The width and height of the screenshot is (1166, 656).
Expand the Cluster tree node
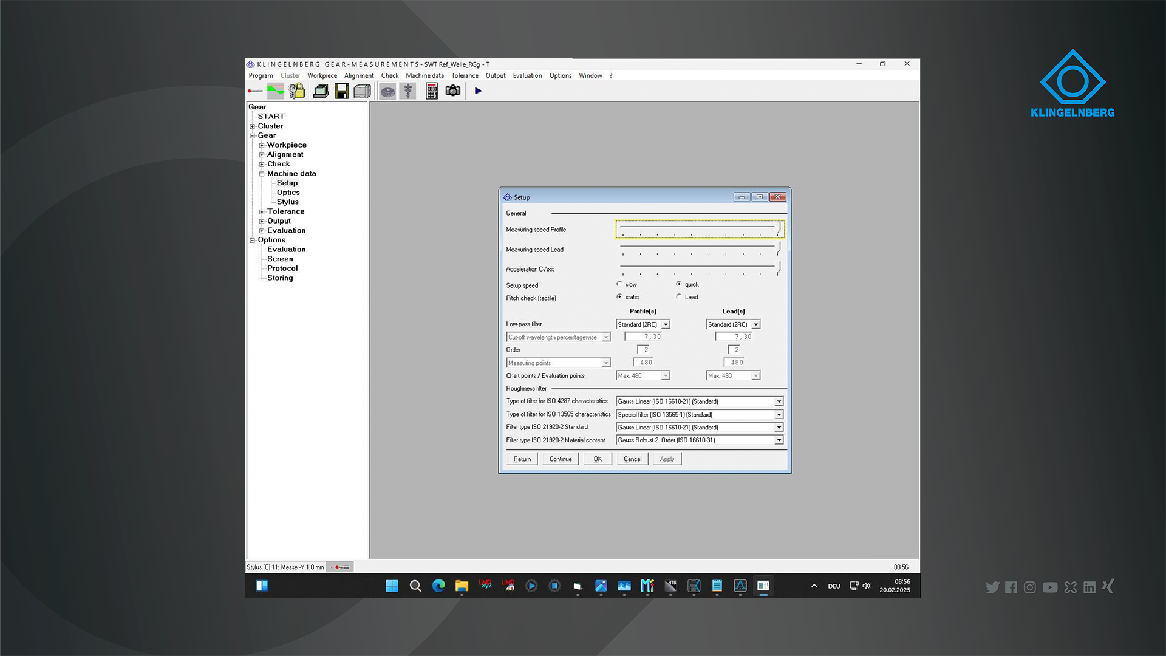coord(253,126)
